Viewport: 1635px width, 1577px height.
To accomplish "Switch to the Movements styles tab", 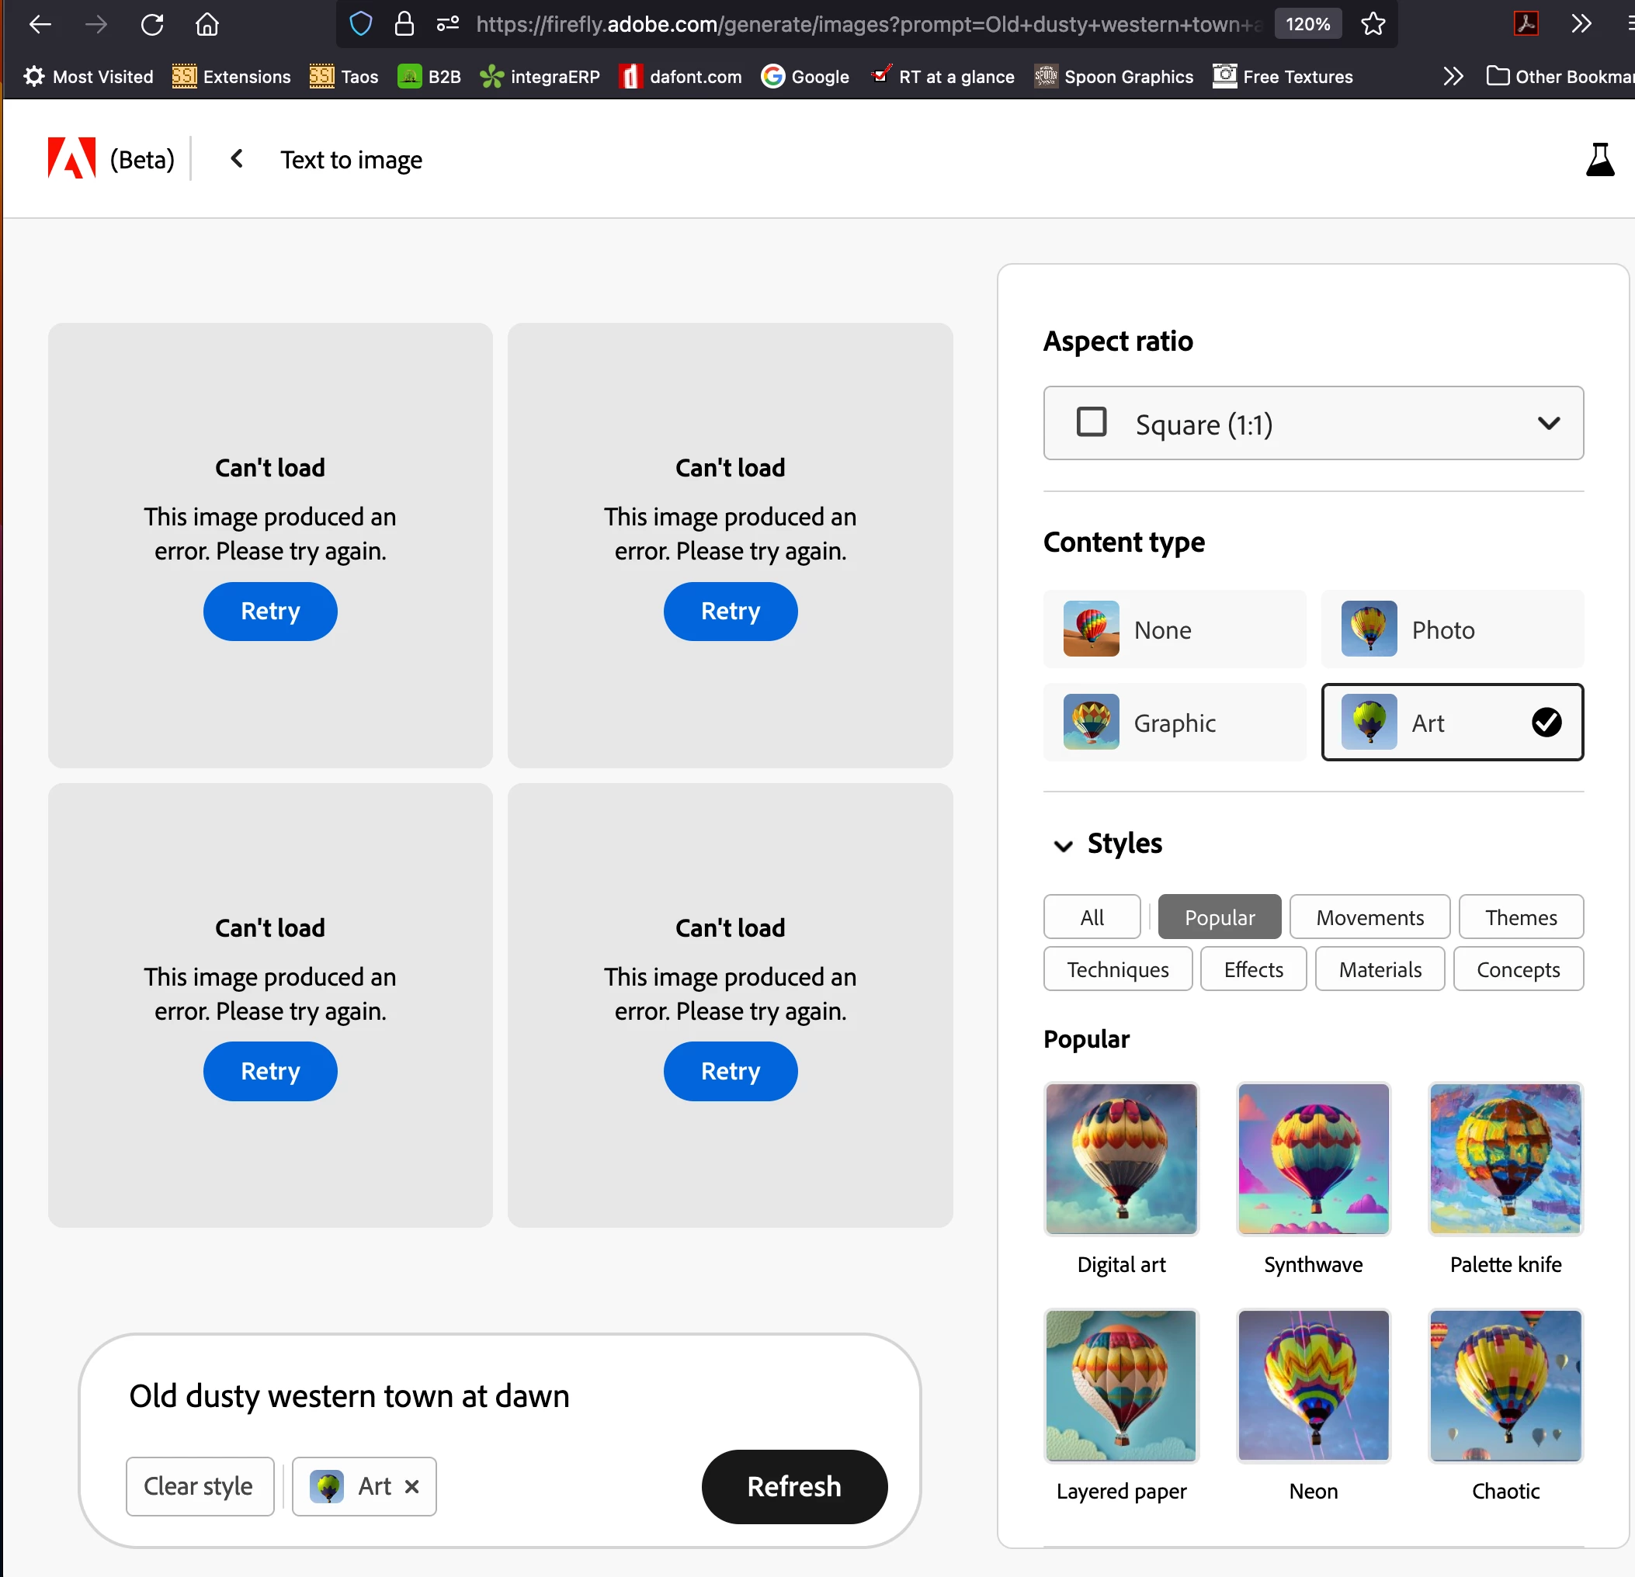I will [1369, 917].
